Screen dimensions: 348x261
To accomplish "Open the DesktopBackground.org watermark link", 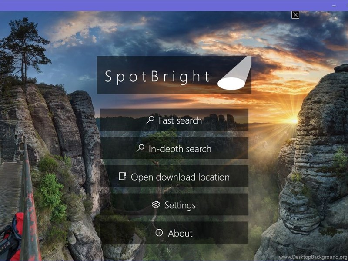I will (x=313, y=257).
